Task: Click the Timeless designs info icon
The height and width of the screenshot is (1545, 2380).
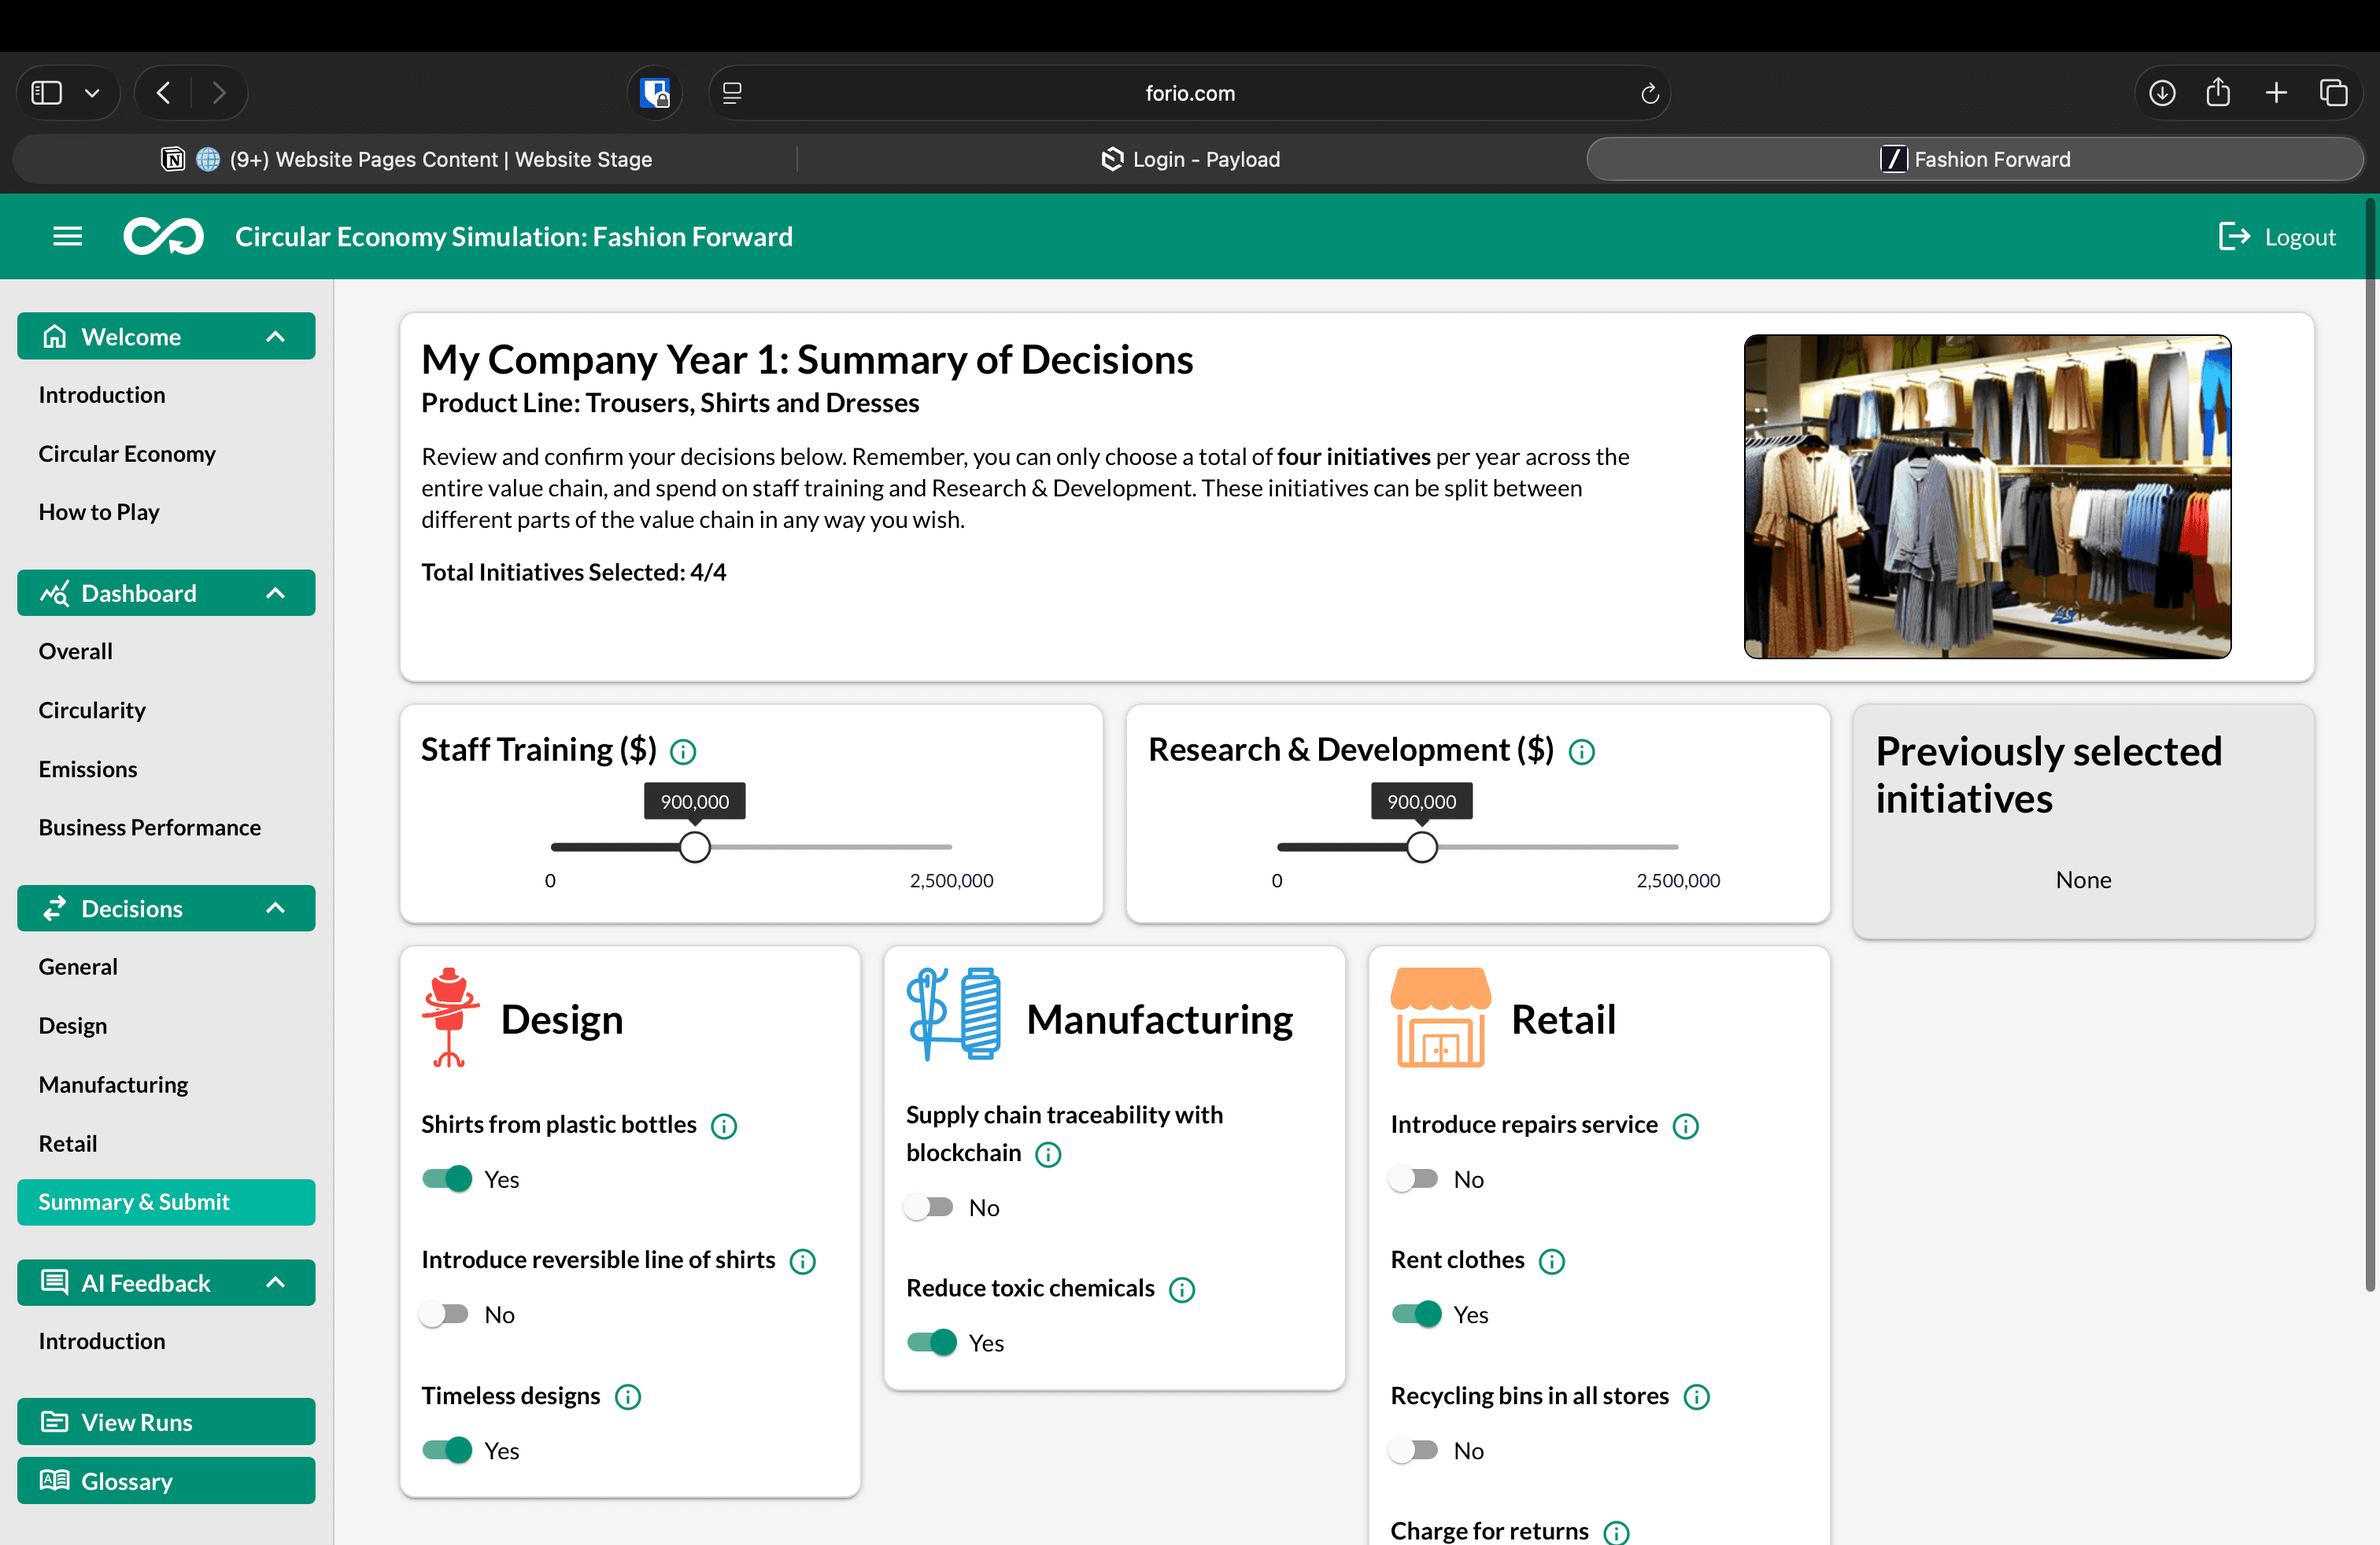Action: click(x=627, y=1396)
